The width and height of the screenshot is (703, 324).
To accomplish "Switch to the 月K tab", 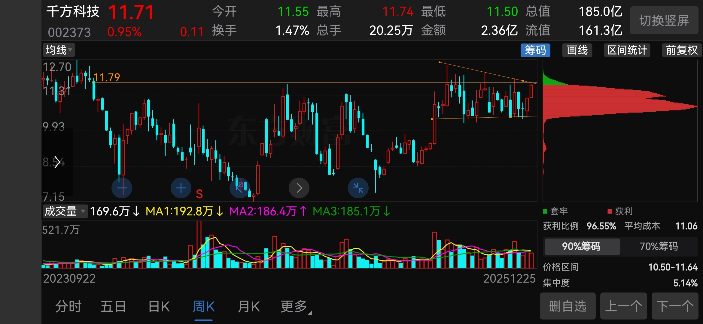I will 249,307.
